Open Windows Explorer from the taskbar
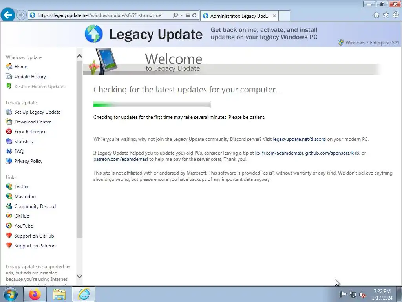The image size is (402, 302). pyautogui.click(x=59, y=294)
